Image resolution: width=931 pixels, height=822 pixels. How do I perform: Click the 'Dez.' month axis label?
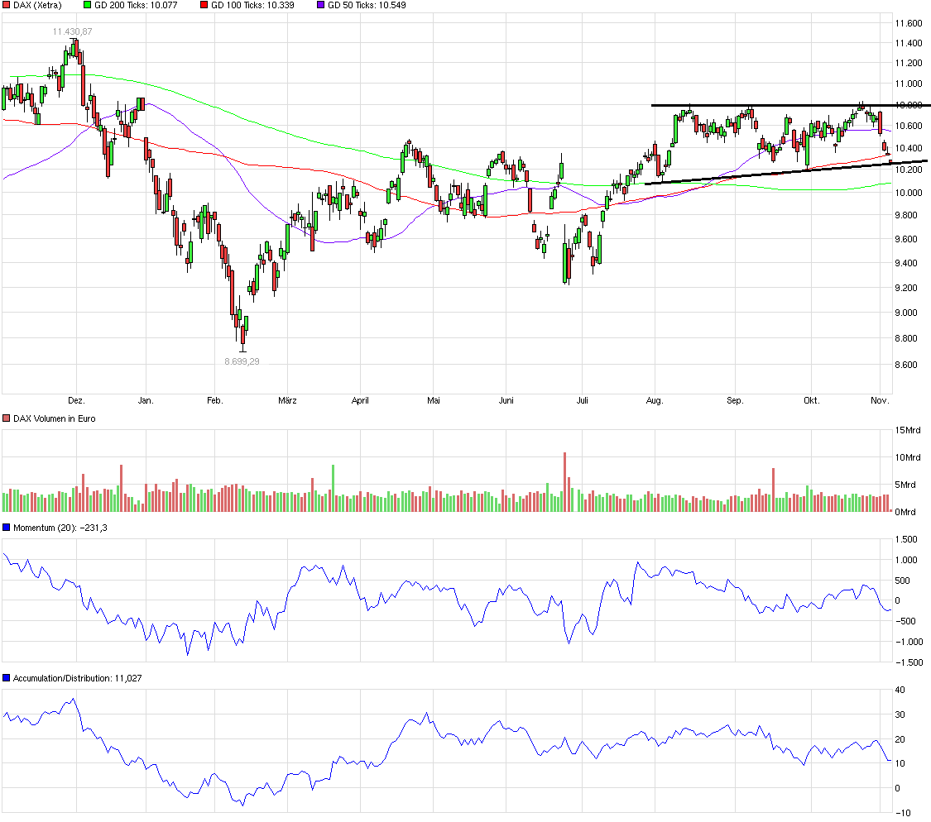77,400
